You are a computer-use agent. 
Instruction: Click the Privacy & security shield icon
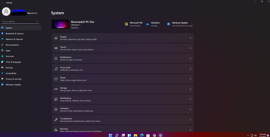[x=2, y=79]
